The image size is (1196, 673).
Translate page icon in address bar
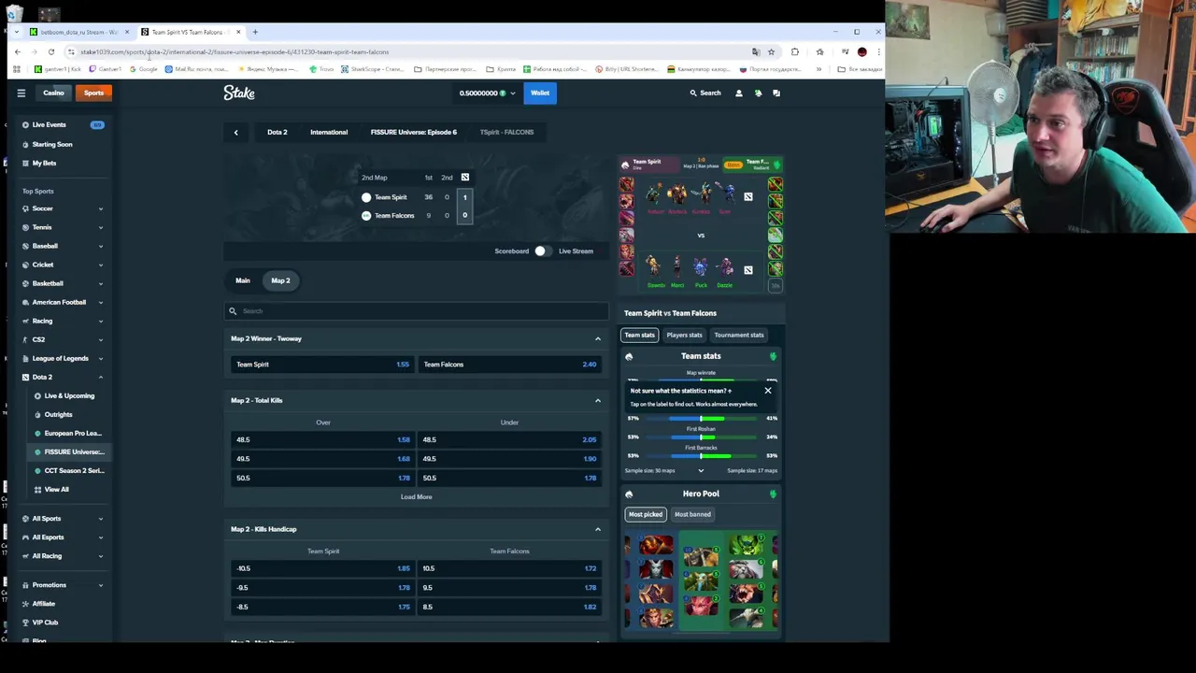(756, 51)
